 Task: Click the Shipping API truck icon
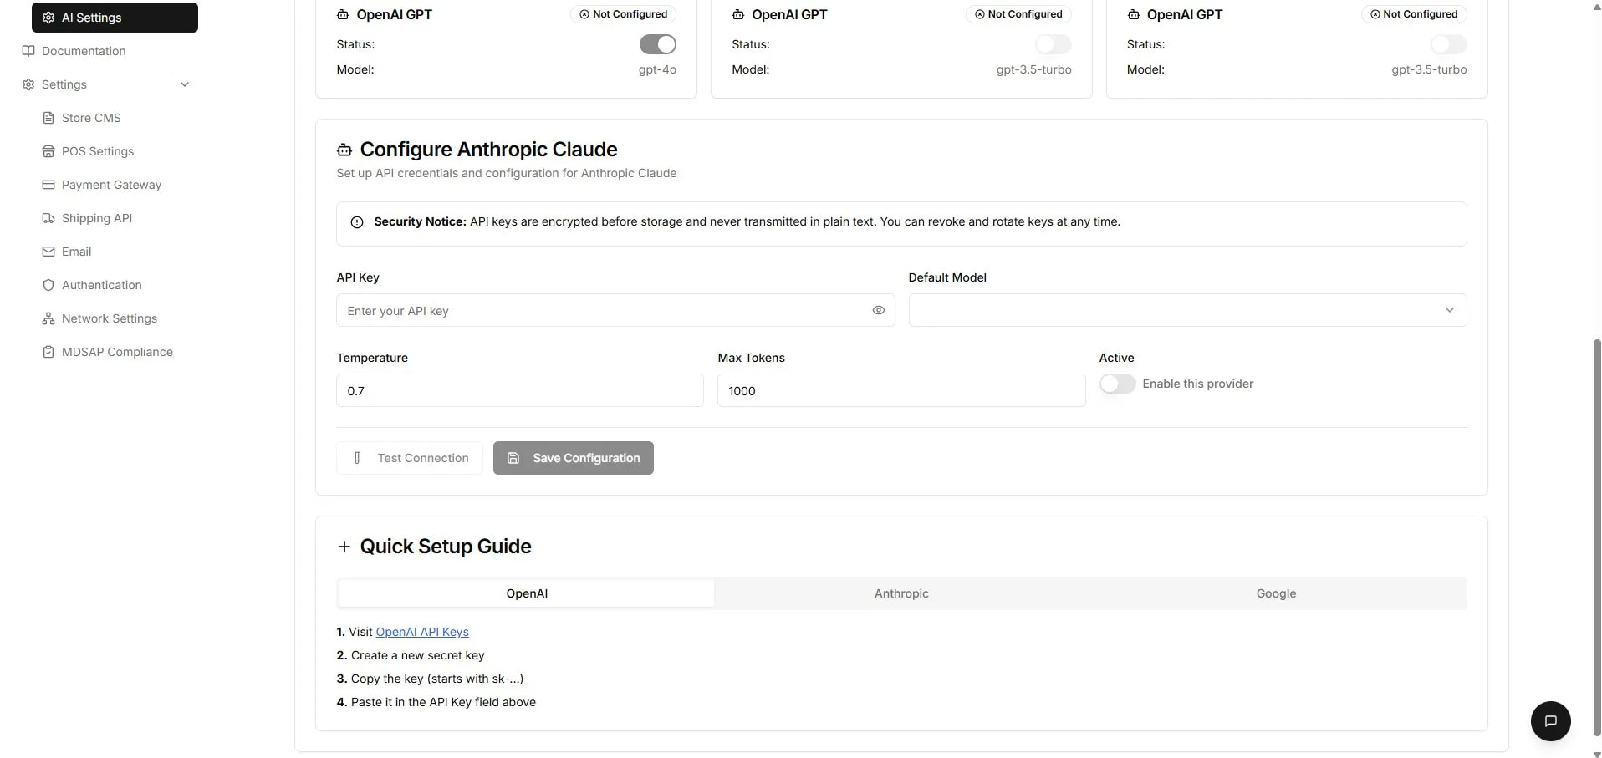(x=48, y=218)
